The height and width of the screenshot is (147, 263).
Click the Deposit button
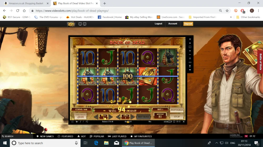(188, 24)
